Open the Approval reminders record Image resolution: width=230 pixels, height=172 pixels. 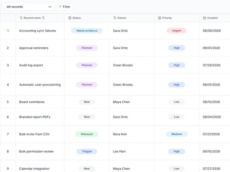[34, 48]
